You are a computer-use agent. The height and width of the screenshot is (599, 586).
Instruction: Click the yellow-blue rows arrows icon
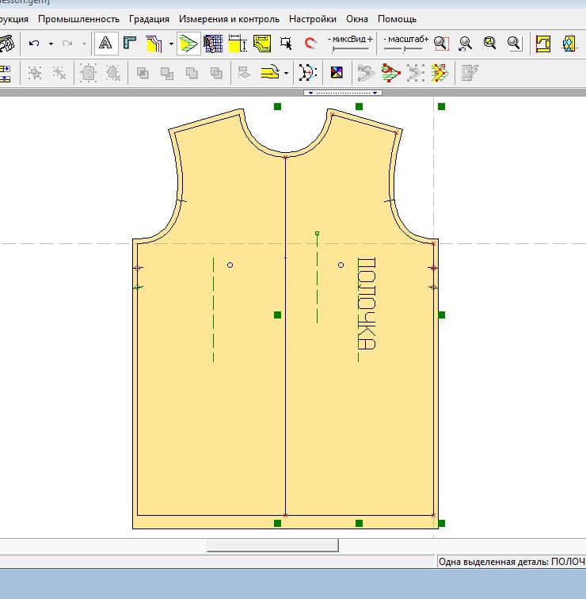click(5, 74)
